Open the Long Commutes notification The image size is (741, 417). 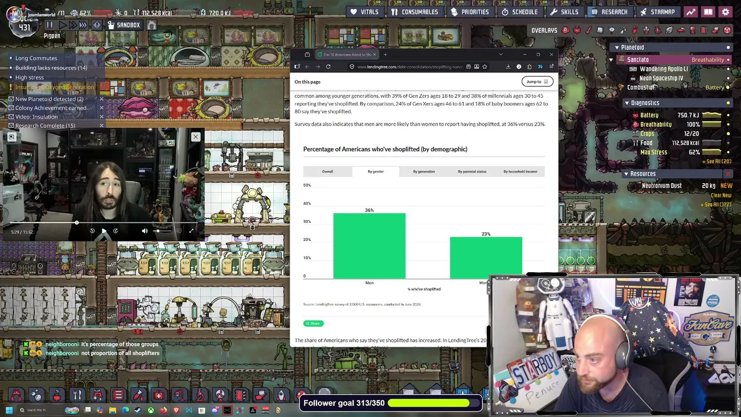coord(36,58)
